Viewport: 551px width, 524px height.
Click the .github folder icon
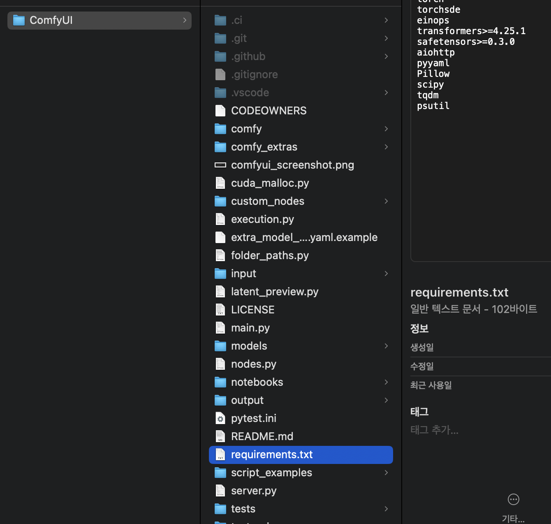(x=220, y=56)
